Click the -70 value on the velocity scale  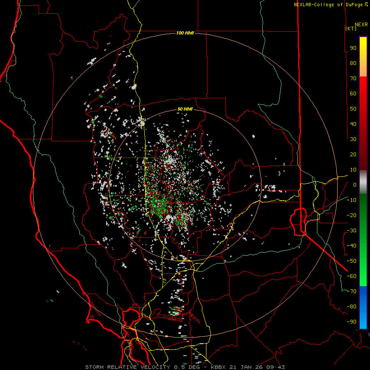pyautogui.click(x=351, y=291)
